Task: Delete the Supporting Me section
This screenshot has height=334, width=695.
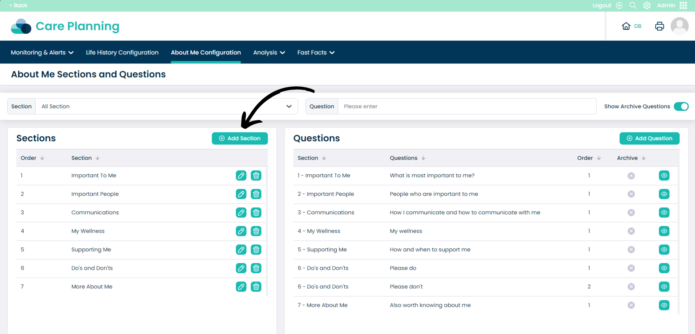Action: (256, 250)
